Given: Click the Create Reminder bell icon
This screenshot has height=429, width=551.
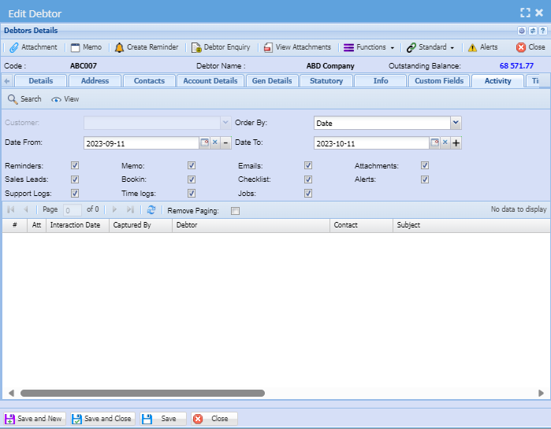Looking at the screenshot, I should pyautogui.click(x=120, y=47).
